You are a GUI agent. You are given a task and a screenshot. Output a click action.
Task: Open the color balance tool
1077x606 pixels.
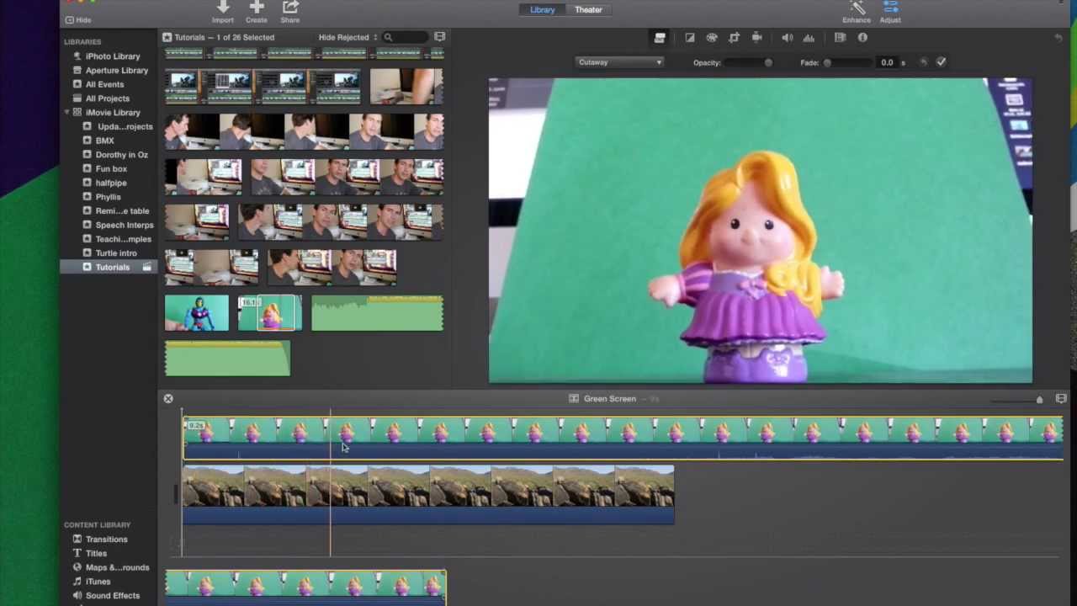[x=690, y=37]
